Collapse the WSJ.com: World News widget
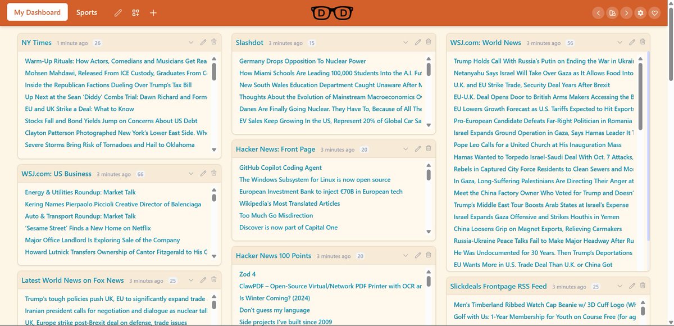674x326 pixels. pyautogui.click(x=620, y=42)
